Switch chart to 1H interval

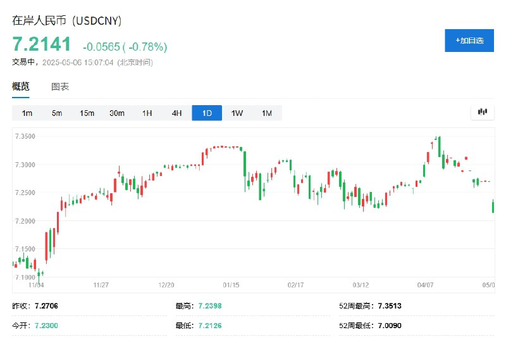[147, 113]
